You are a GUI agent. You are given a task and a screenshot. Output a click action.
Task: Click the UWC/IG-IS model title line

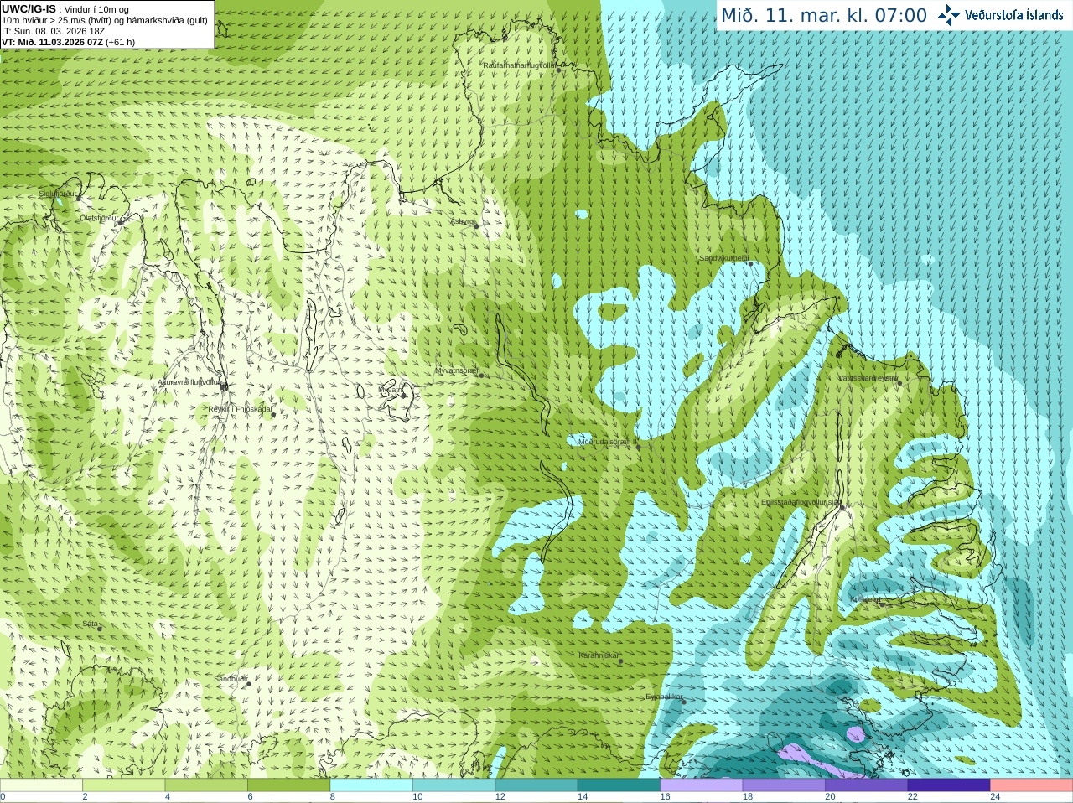(65, 9)
